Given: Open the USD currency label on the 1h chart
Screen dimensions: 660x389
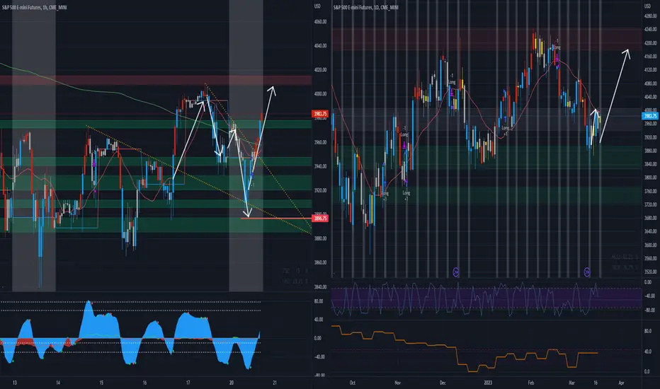Looking at the screenshot, I should click(317, 6).
